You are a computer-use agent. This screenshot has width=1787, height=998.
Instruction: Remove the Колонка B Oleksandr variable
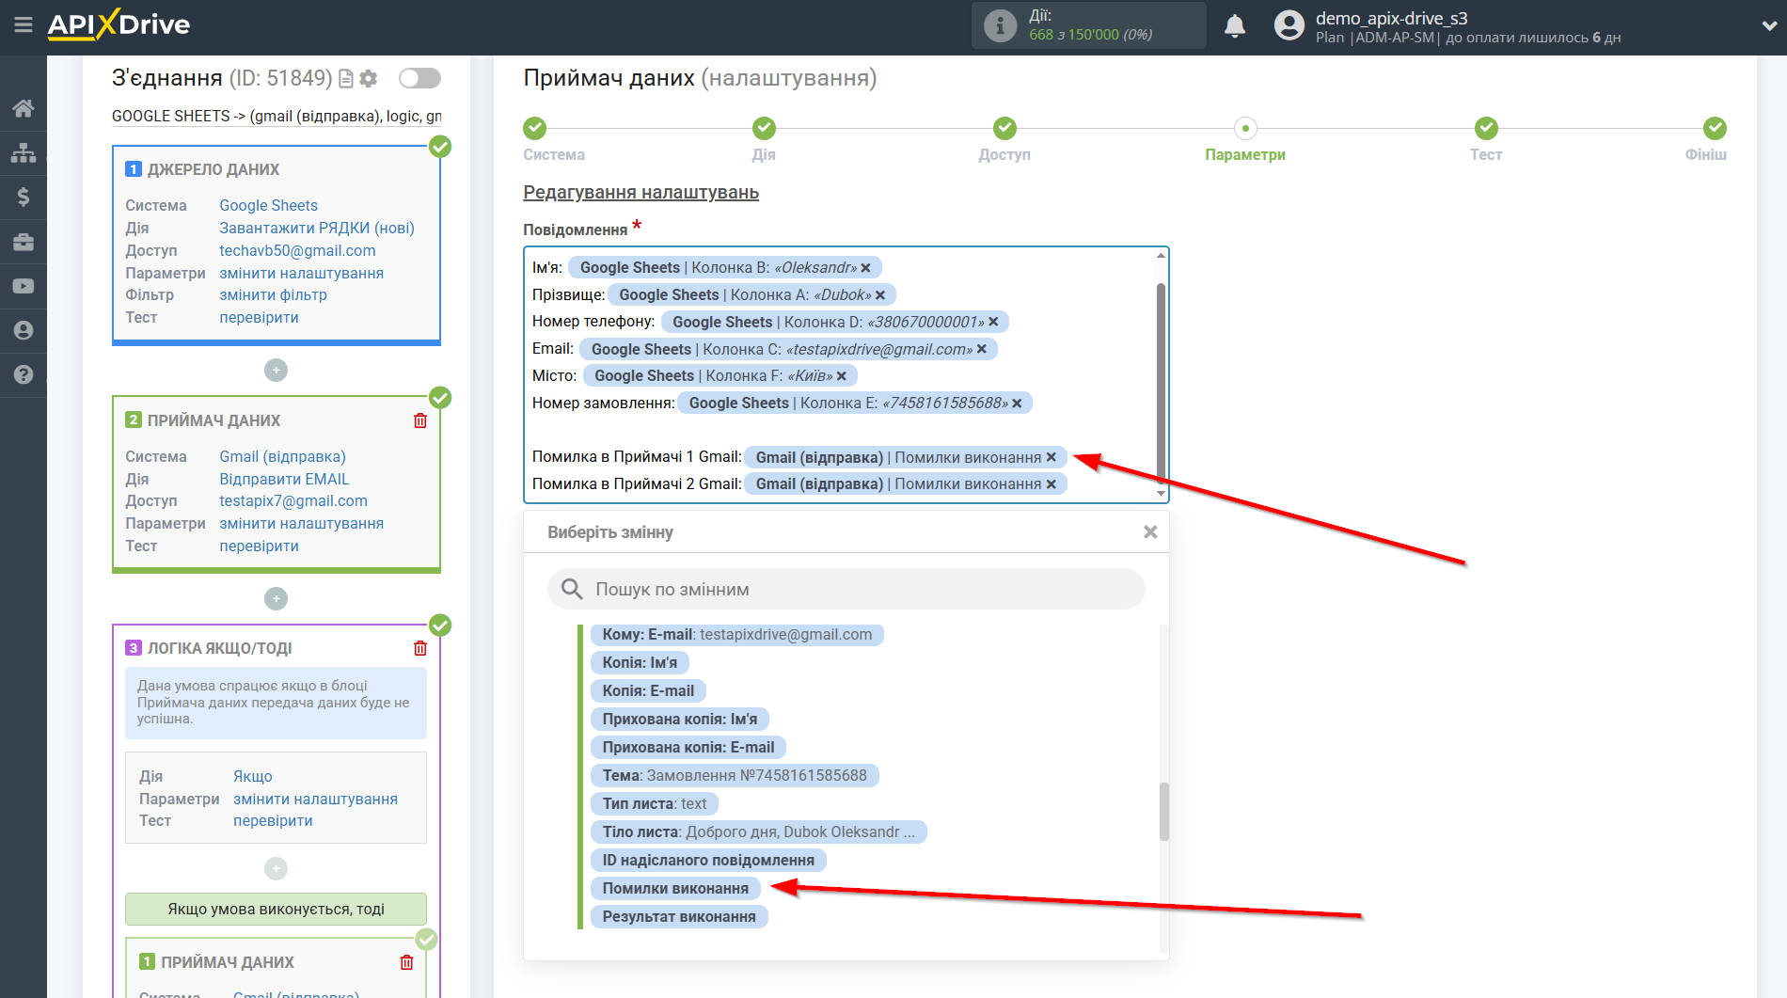[x=865, y=268]
